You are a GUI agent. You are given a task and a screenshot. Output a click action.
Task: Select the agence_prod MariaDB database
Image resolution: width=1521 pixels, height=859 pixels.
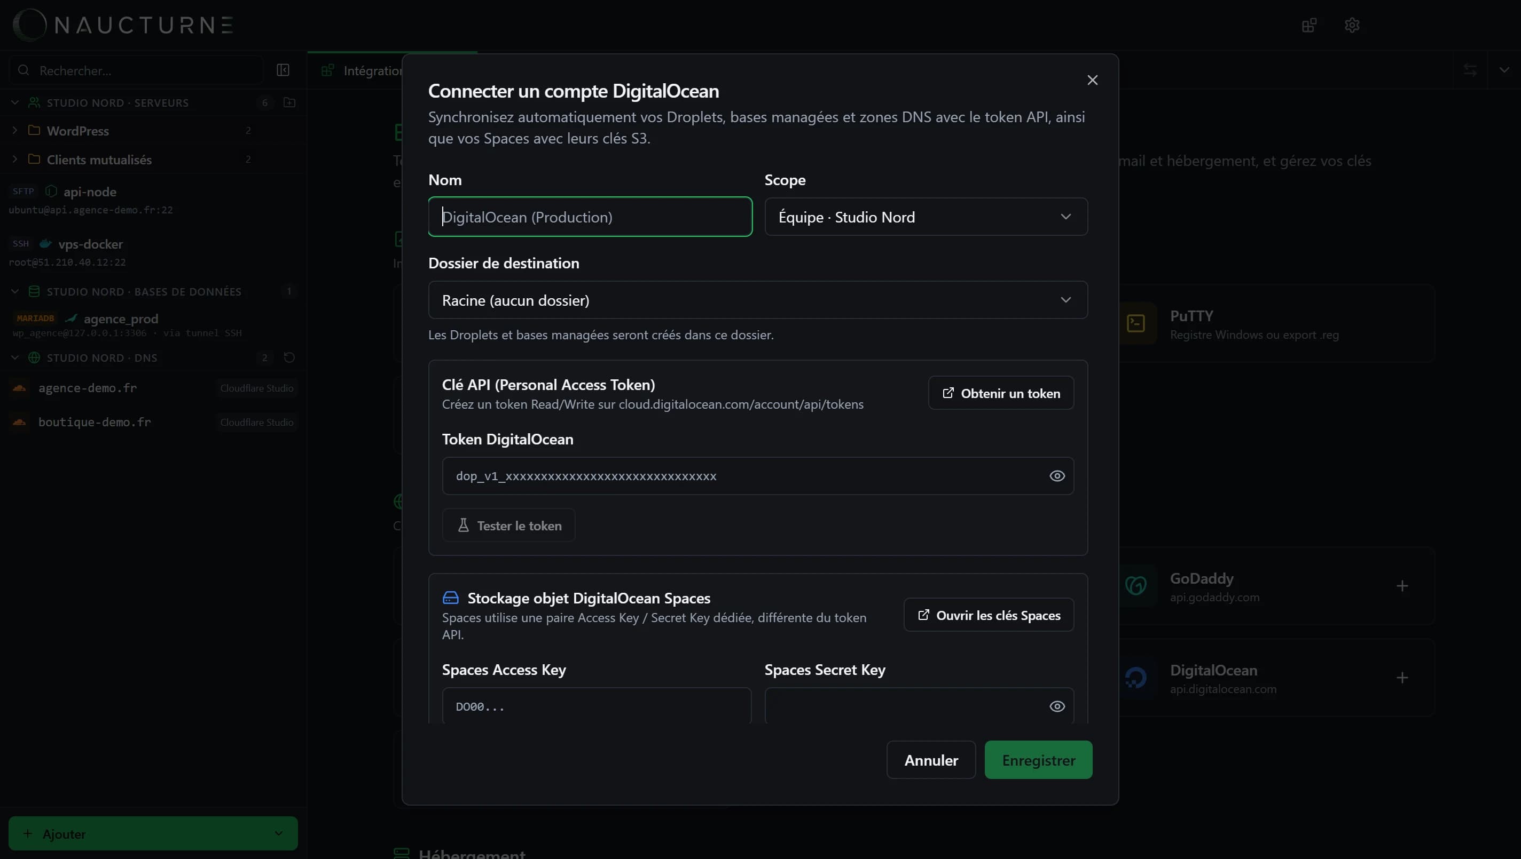pyautogui.click(x=152, y=324)
